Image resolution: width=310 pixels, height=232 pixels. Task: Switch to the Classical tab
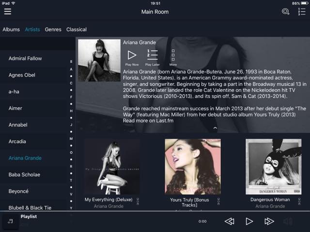[x=77, y=29]
